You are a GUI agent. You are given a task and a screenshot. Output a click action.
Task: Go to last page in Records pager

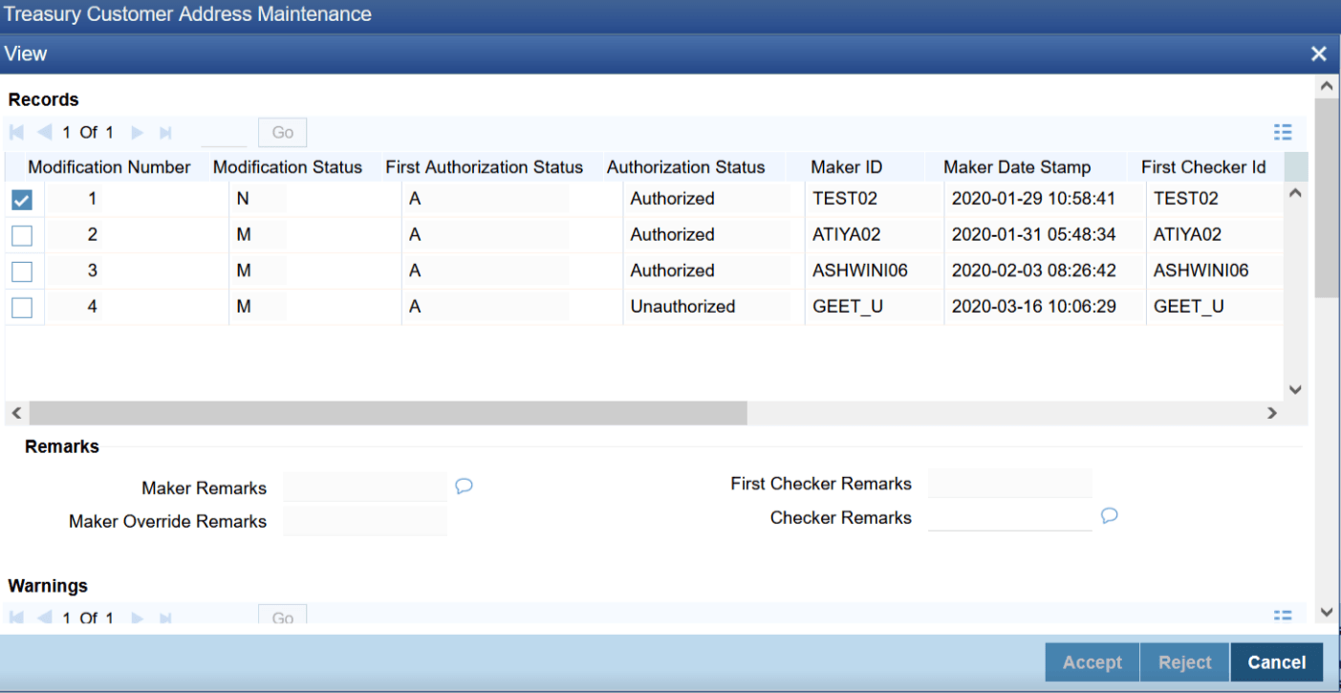[x=164, y=133]
